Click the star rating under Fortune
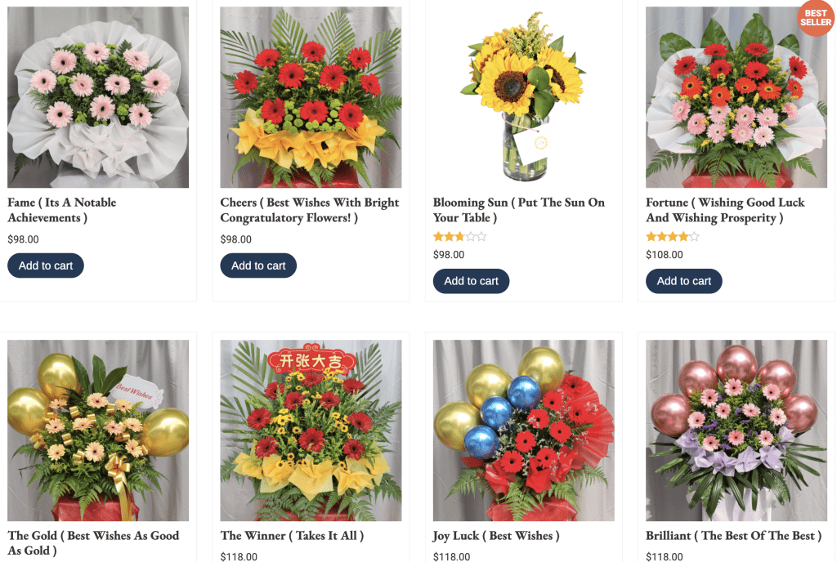The width and height of the screenshot is (837, 562). point(672,236)
